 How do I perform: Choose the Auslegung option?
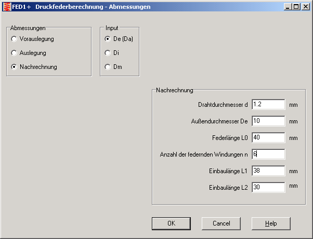click(x=14, y=53)
